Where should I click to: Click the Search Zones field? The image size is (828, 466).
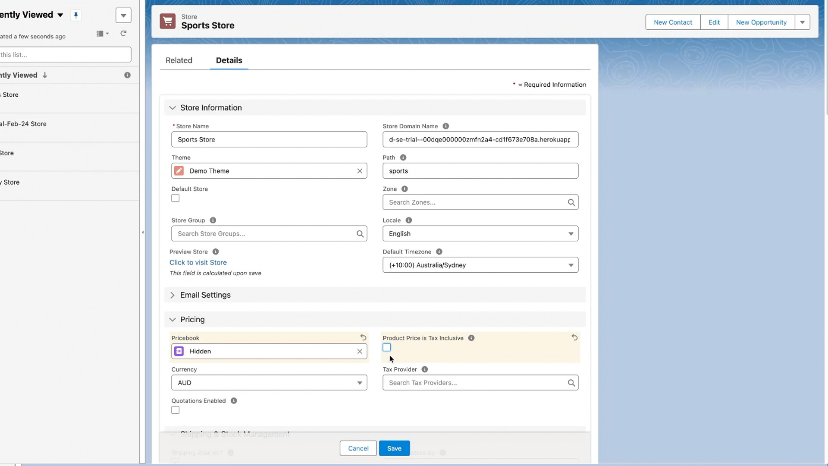(480, 202)
